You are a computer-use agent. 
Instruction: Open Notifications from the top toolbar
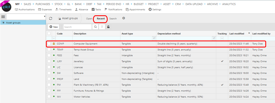[x=114, y=9]
